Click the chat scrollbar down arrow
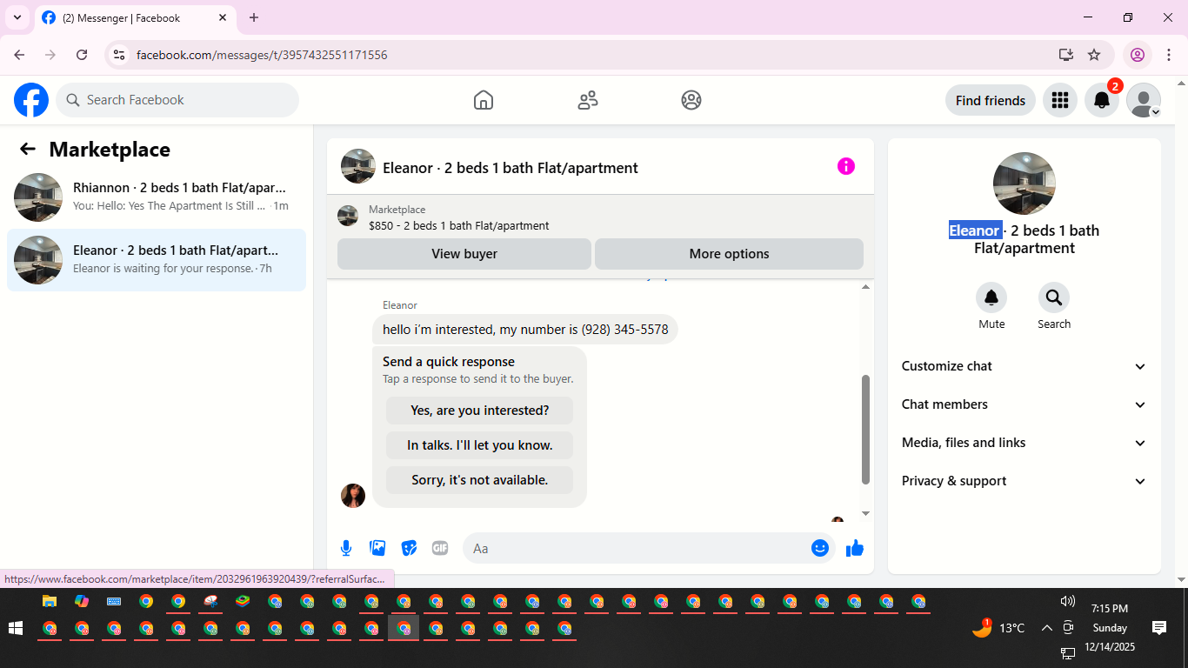 coord(865,514)
